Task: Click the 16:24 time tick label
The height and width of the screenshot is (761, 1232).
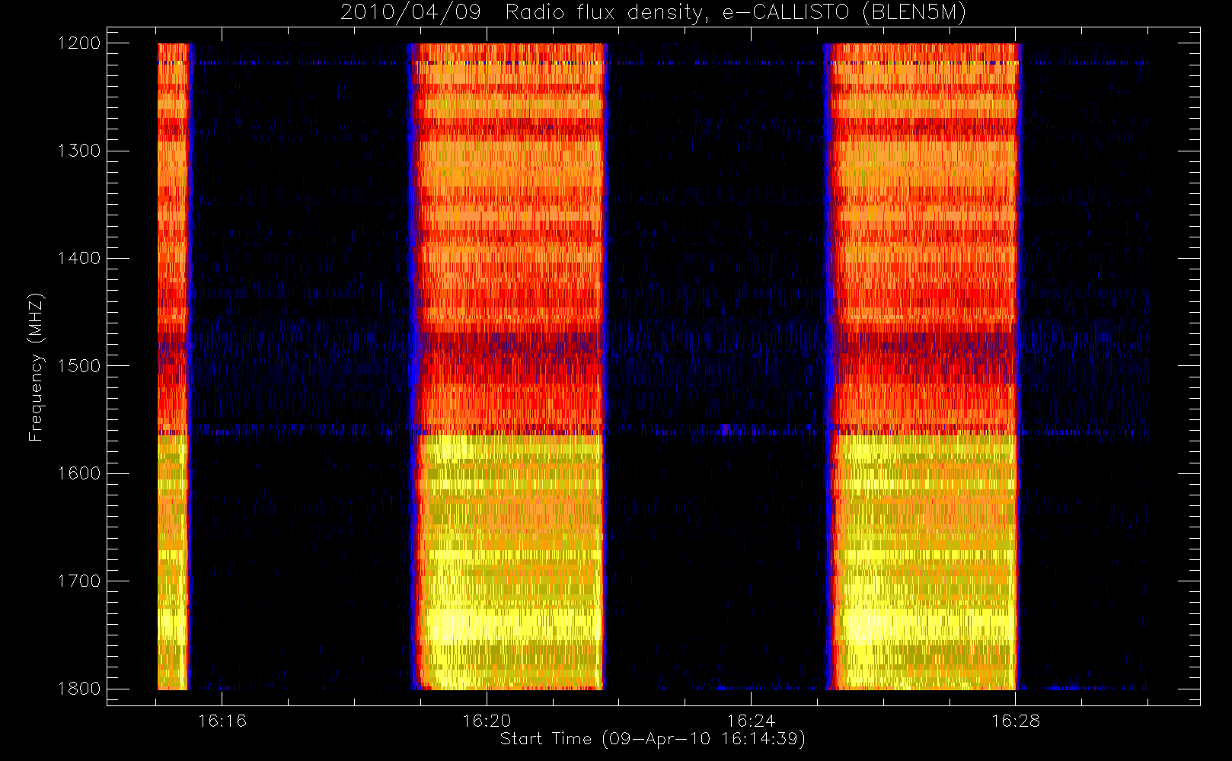Action: coord(751,721)
